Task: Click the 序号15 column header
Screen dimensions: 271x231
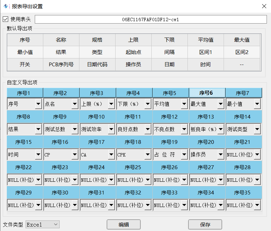Action: [x=25, y=142]
